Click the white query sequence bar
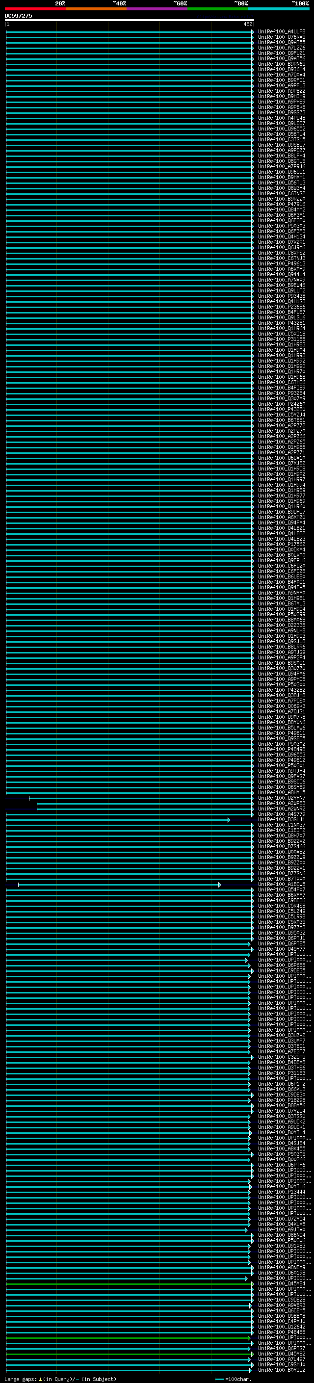314x1383 pixels. [130, 20]
